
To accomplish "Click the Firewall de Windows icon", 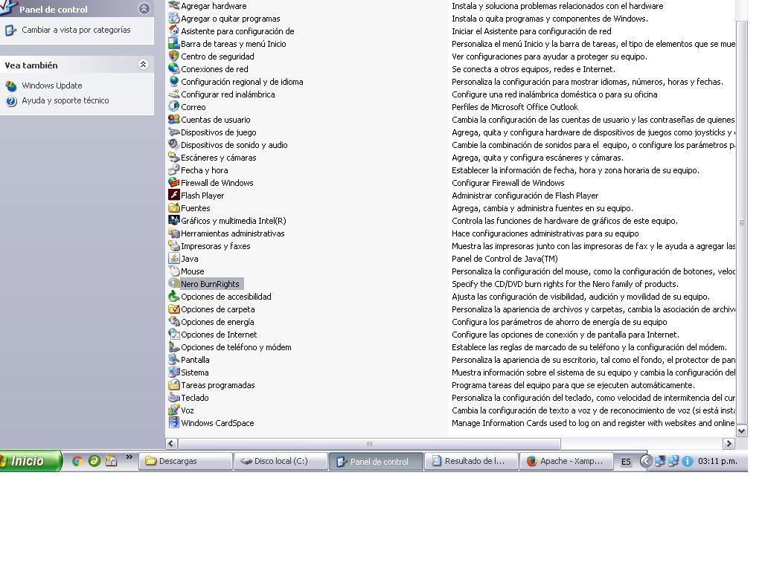I will coord(174,182).
